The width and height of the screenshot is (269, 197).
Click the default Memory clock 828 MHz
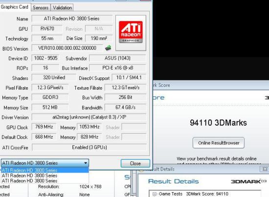pyautogui.click(x=90, y=137)
